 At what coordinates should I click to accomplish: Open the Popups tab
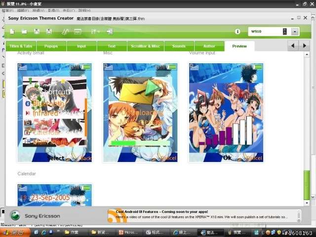(x=51, y=46)
